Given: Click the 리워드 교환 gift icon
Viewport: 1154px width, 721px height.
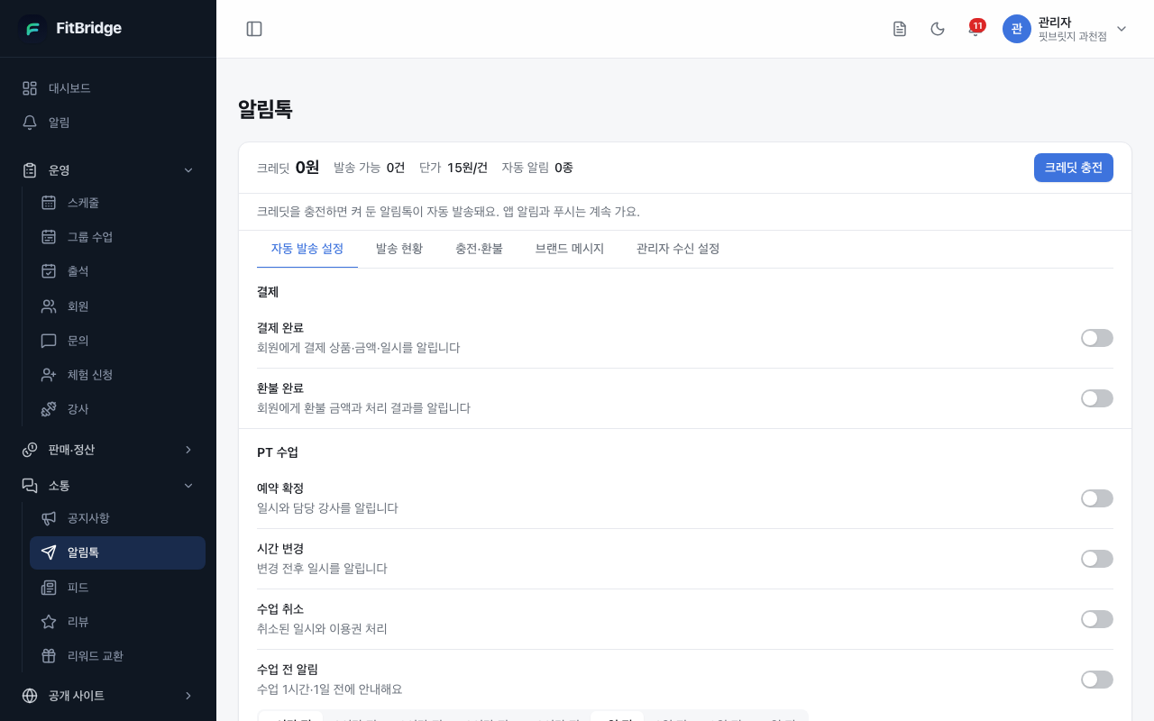Looking at the screenshot, I should click(49, 656).
